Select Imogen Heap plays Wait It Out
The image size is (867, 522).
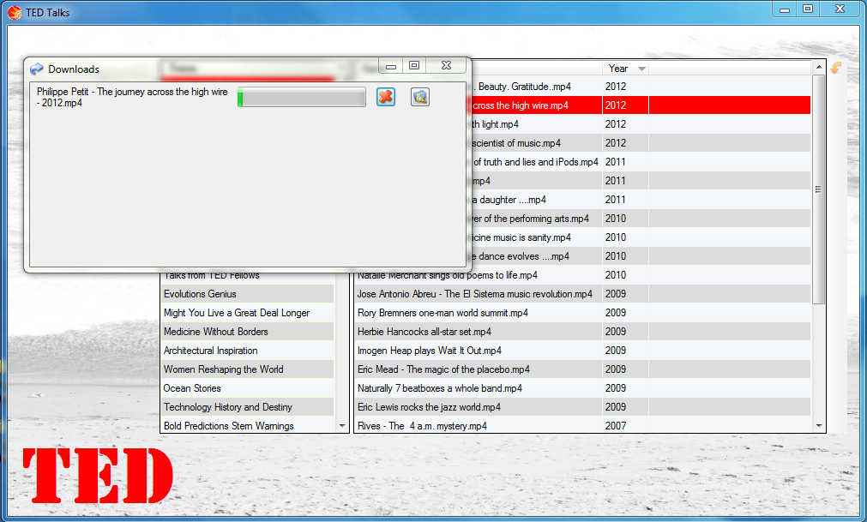[x=583, y=351]
